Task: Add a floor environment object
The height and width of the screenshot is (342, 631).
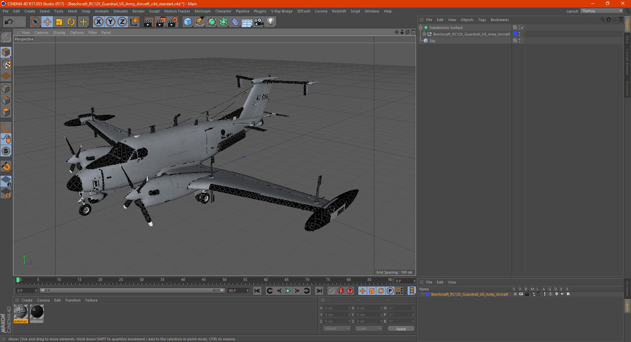Action: point(247,22)
